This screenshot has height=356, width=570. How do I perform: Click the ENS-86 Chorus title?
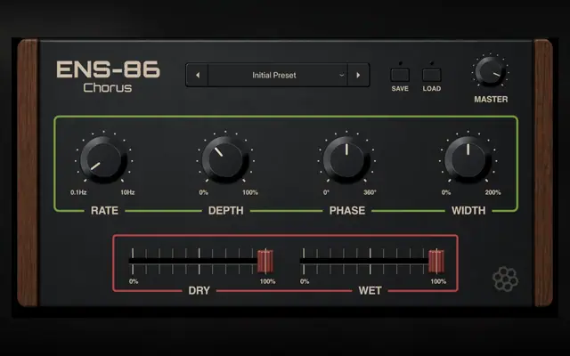point(108,77)
